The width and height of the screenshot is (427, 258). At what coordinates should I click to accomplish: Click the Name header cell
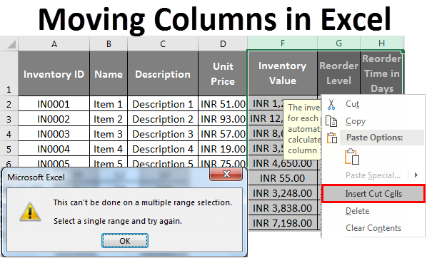tap(109, 73)
